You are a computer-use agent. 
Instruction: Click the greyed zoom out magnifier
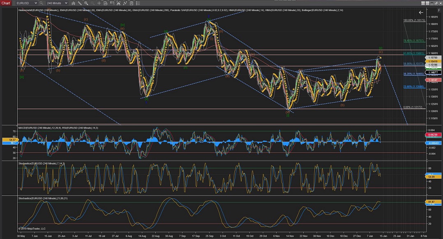[x=92, y=3]
